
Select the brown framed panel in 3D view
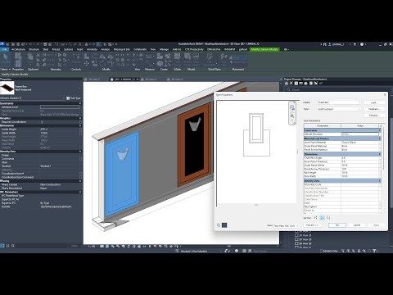coord(195,145)
